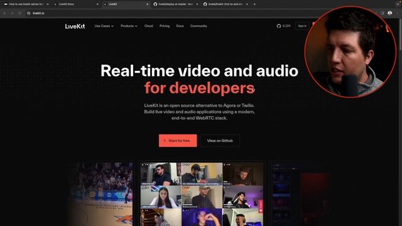Toggle the browser side panel icon

pyautogui.click(x=382, y=13)
